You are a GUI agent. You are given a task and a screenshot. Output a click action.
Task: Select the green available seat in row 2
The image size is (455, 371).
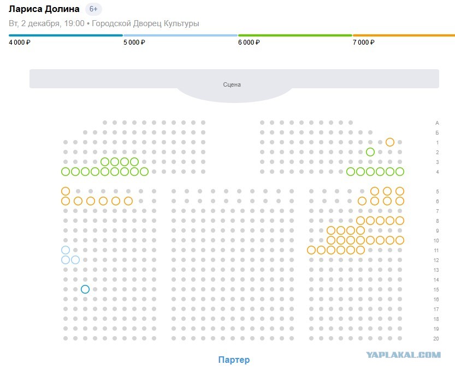tap(370, 152)
